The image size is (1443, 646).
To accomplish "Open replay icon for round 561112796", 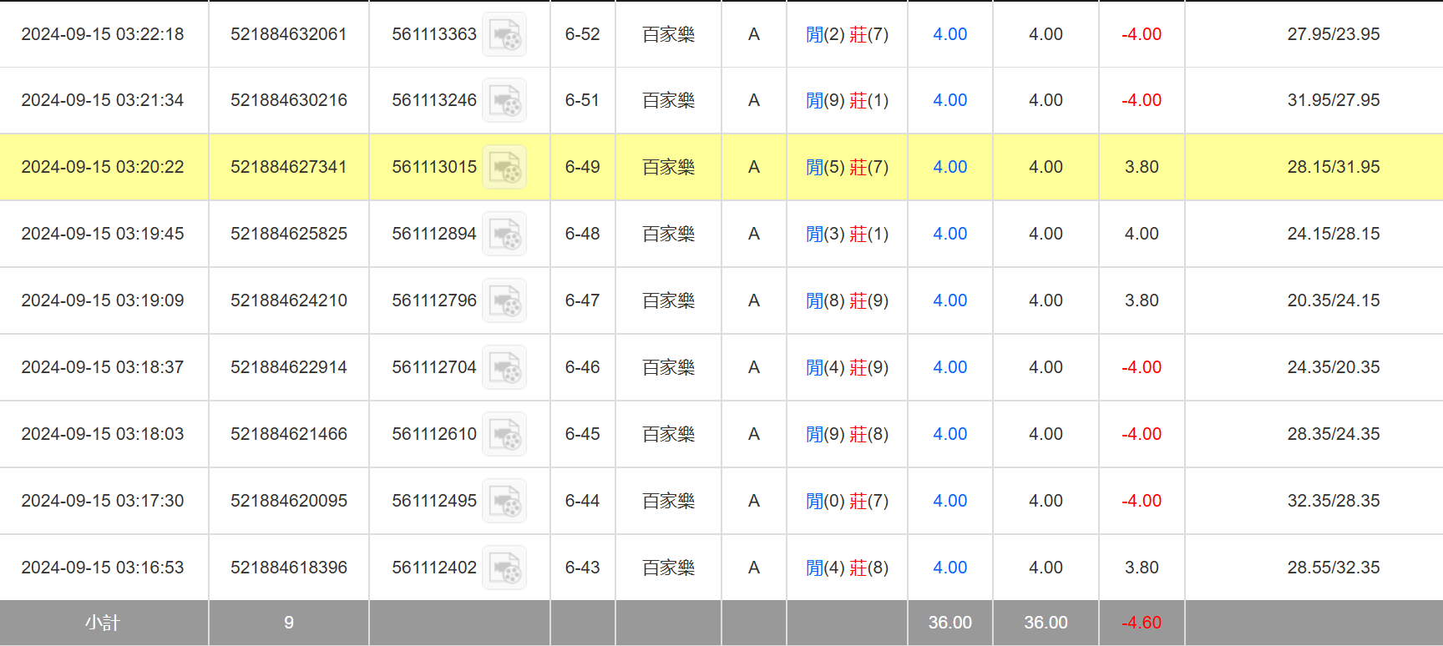I will [504, 301].
